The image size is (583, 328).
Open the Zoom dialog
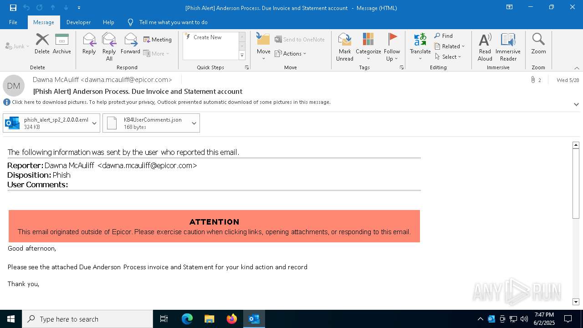click(x=538, y=43)
